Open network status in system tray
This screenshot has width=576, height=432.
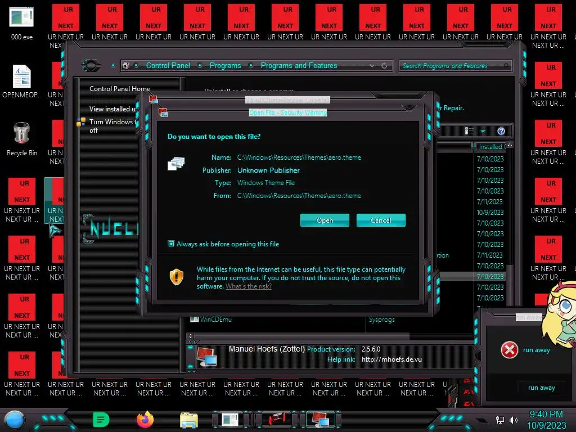pos(500,420)
